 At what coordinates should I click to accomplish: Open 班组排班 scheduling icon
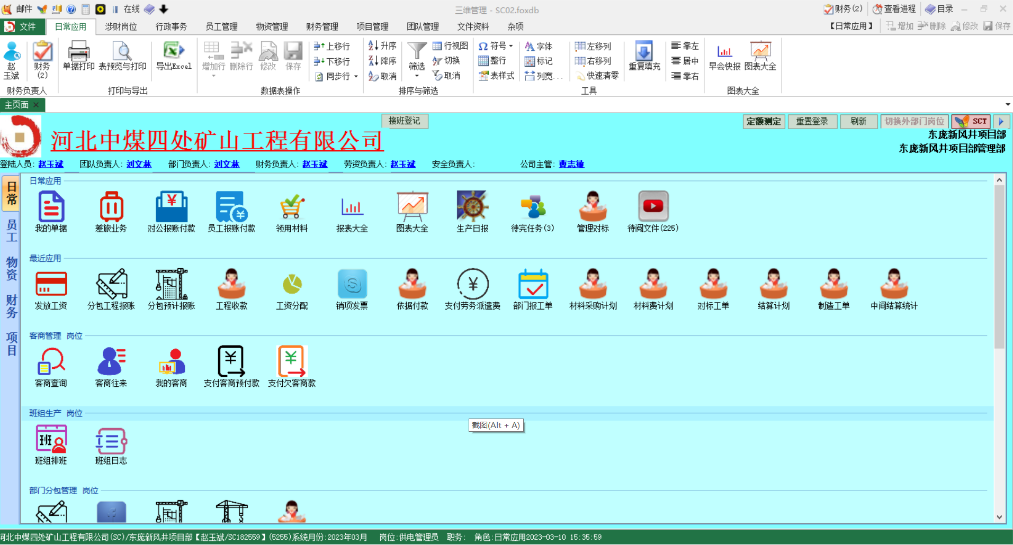coord(51,440)
